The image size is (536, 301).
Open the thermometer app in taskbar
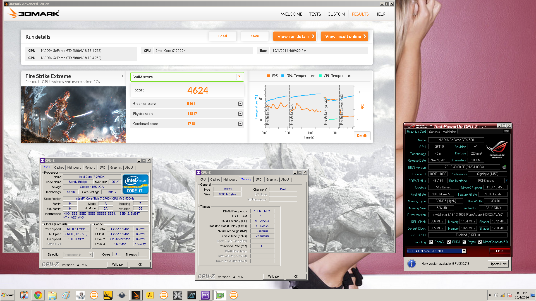pyautogui.click(x=24, y=295)
